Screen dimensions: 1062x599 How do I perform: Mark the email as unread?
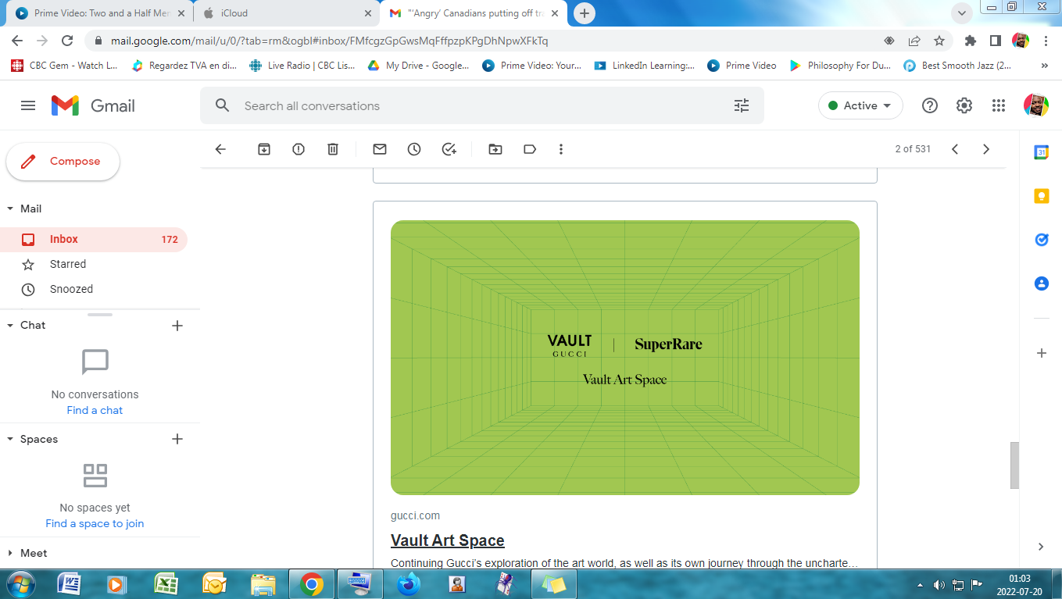tap(380, 149)
